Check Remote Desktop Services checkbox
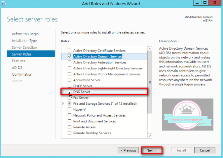The width and height of the screenshot is (223, 158). [x=69, y=133]
